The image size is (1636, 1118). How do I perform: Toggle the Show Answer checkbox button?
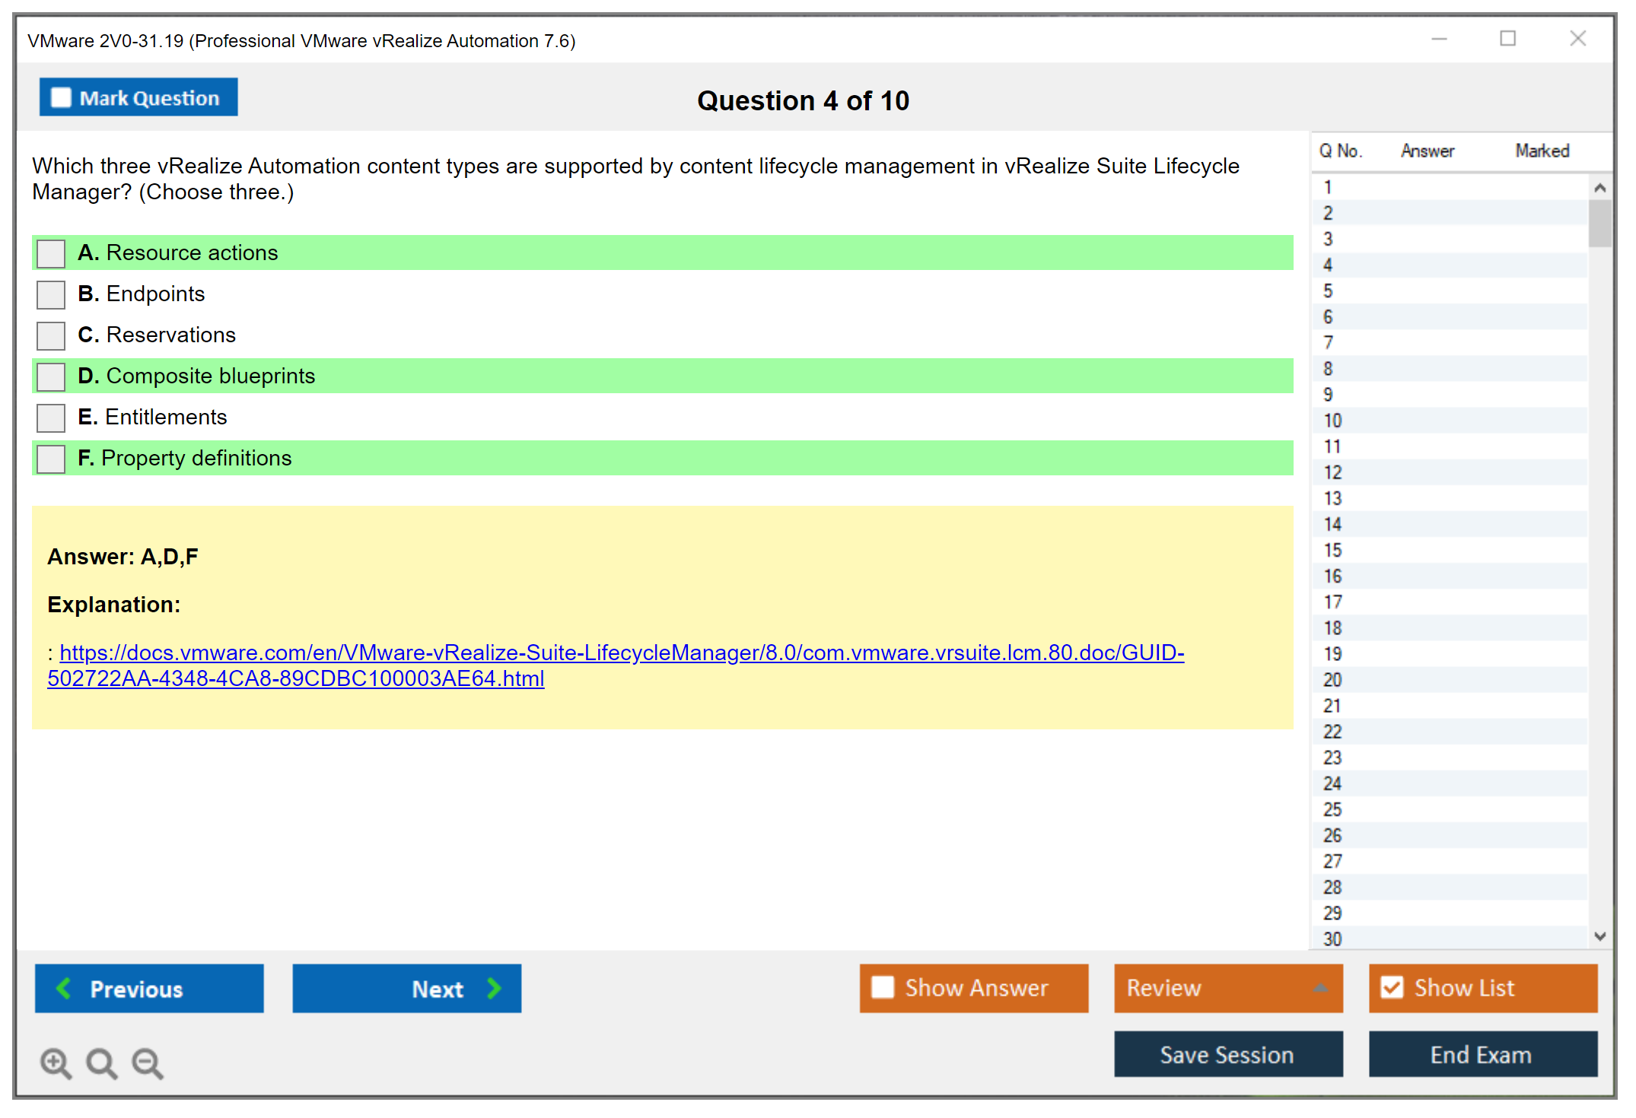[x=883, y=987]
